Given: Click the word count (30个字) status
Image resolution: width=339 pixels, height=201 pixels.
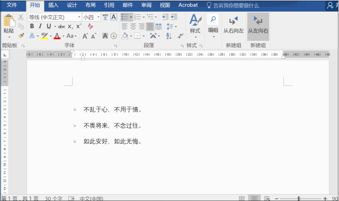Looking at the screenshot, I should tap(53, 198).
